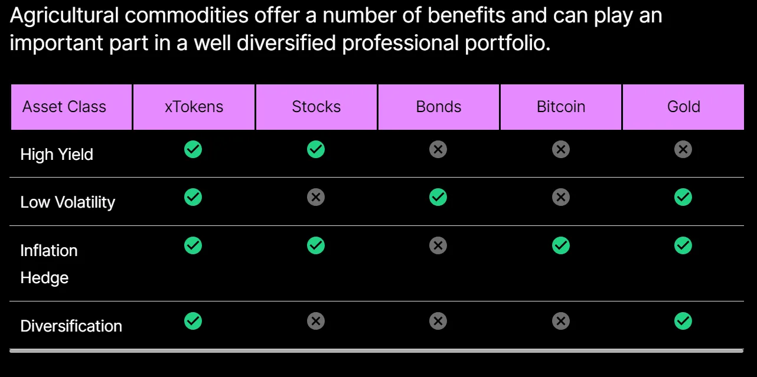Viewport: 757px width, 377px height.
Task: Click the Stocks Low Volatility cross icon
Action: (316, 197)
